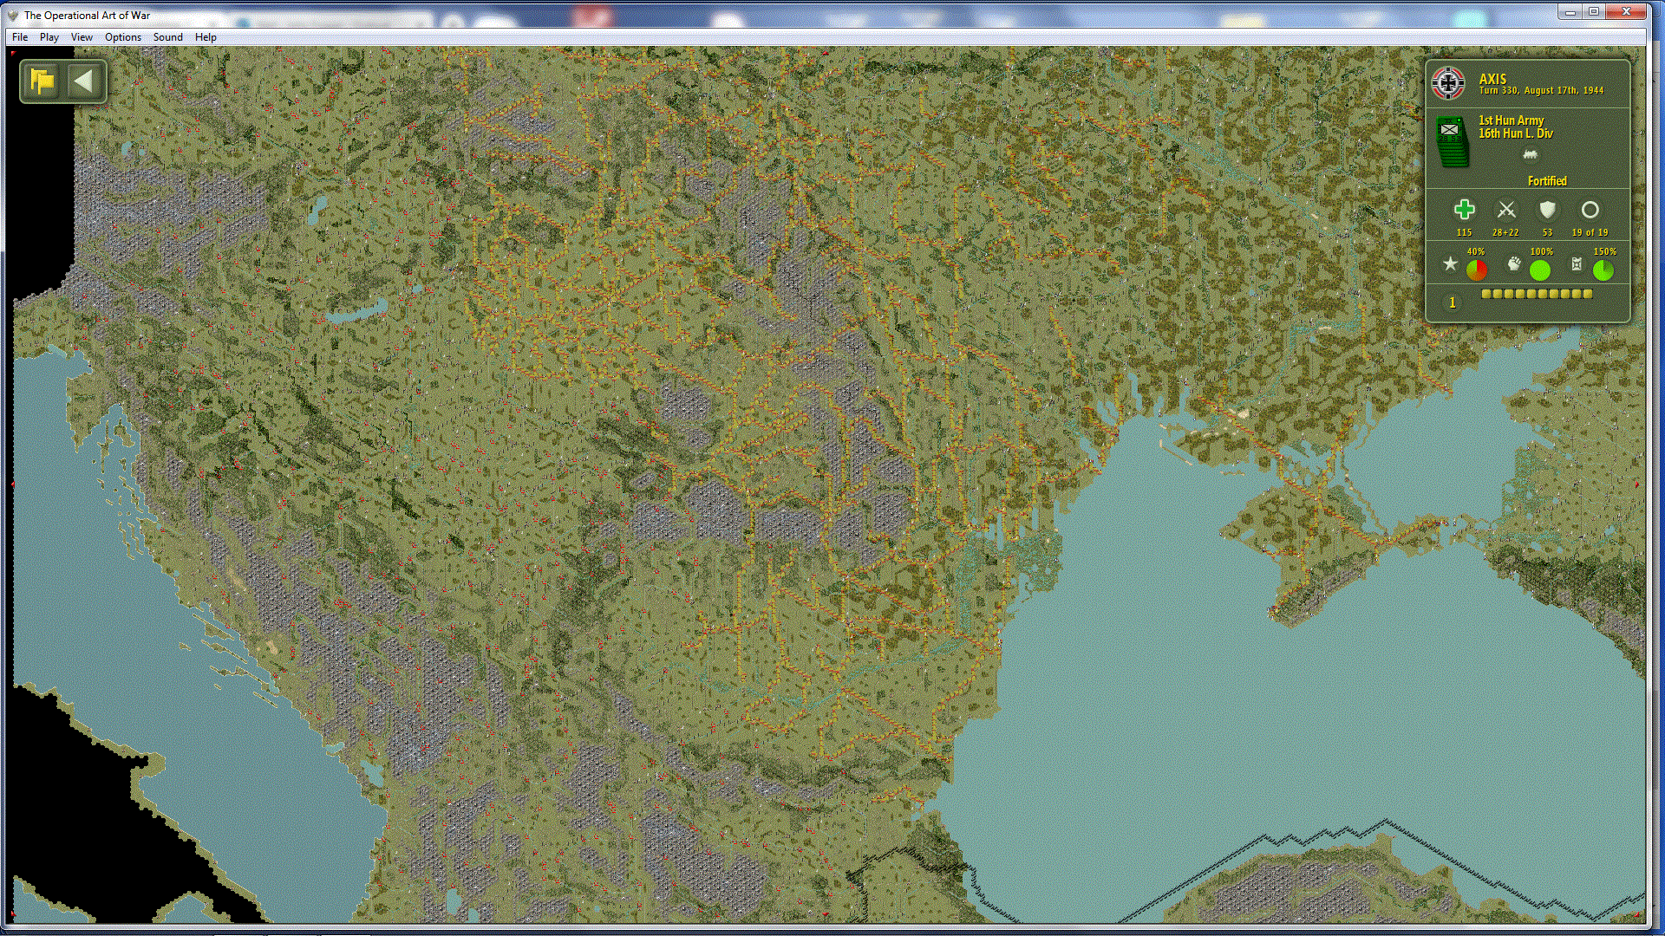The height and width of the screenshot is (936, 1665).
Task: Open the Options menu
Action: [122, 37]
